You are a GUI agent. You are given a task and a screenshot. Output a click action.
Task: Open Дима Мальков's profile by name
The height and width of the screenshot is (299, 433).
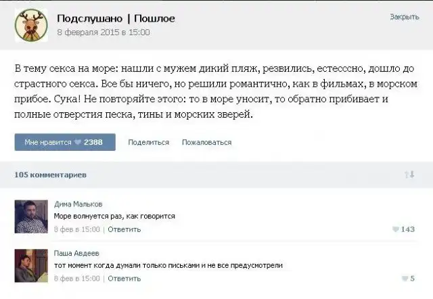[x=78, y=204]
